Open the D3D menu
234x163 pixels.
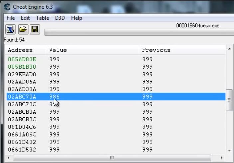pos(60,18)
